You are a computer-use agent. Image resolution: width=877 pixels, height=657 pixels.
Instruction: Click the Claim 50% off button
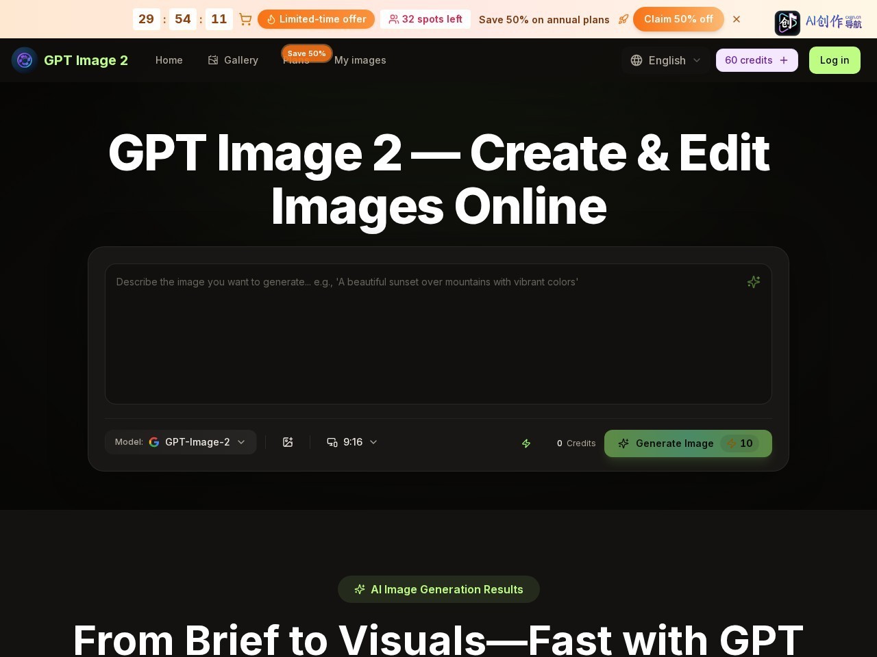[x=678, y=19]
